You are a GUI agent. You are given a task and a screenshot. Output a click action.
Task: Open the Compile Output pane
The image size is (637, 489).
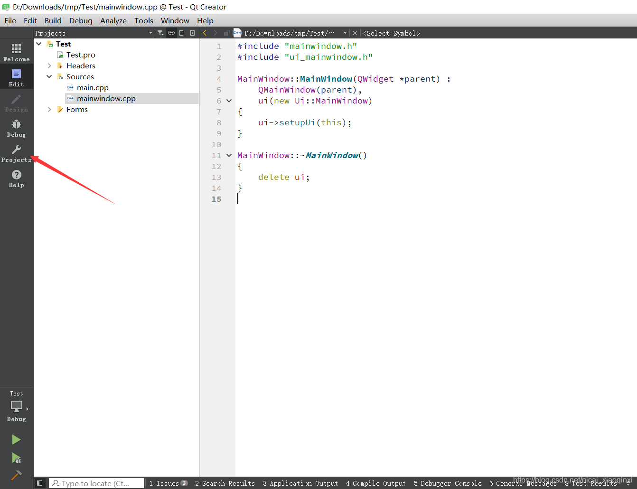pos(376,483)
